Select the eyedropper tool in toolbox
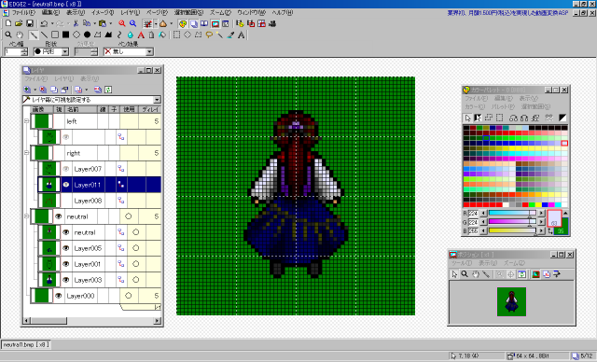Image resolution: width=597 pixels, height=362 pixels. pyautogui.click(x=230, y=35)
